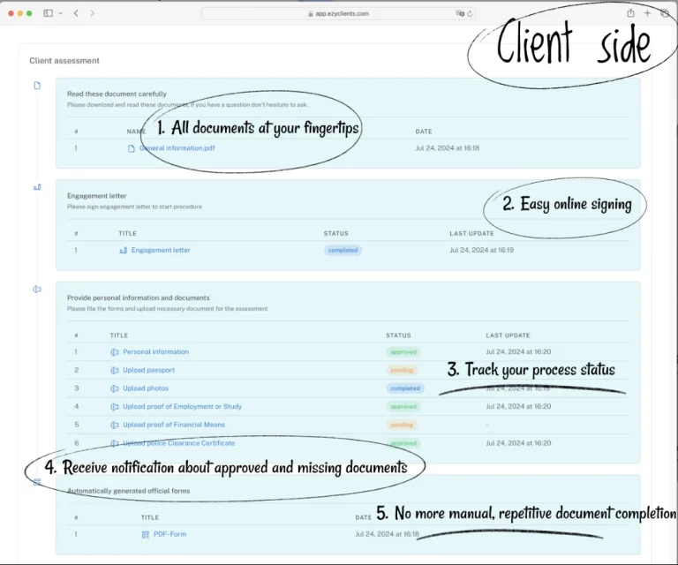Screen dimensions: 678x565
Task: Click the form icon next to Upload passport
Action: (115, 371)
